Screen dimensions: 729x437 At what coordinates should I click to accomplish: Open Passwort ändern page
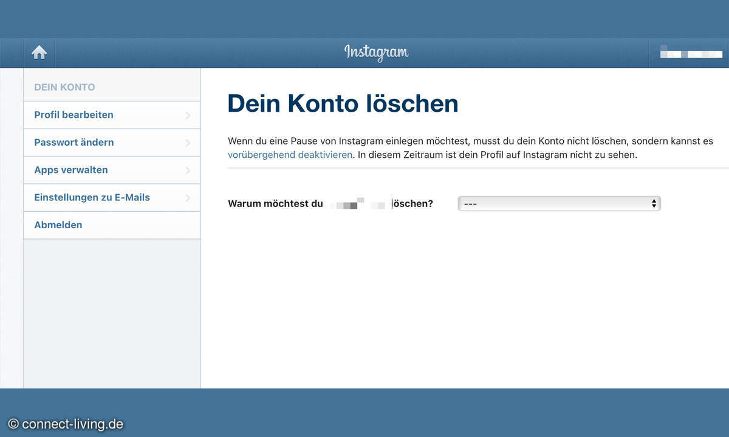click(x=112, y=143)
